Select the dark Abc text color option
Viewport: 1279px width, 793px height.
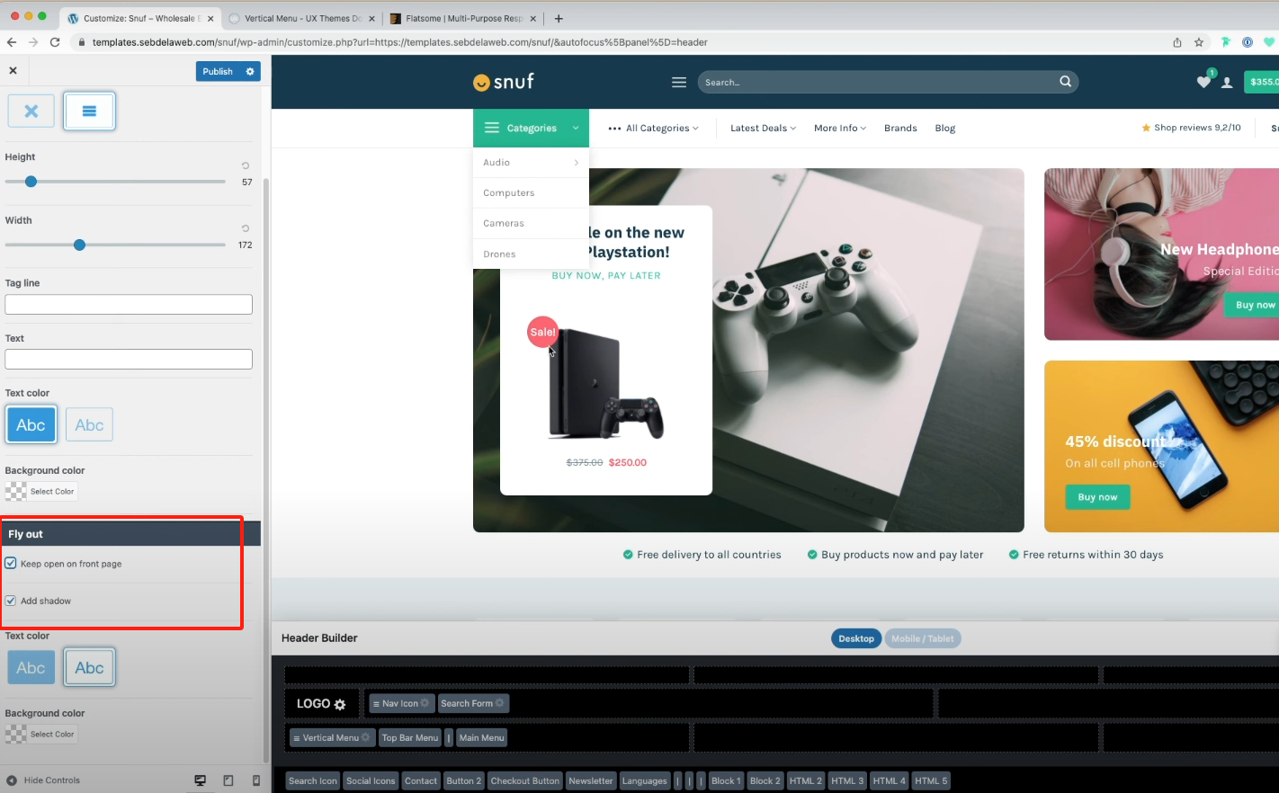[x=31, y=424]
